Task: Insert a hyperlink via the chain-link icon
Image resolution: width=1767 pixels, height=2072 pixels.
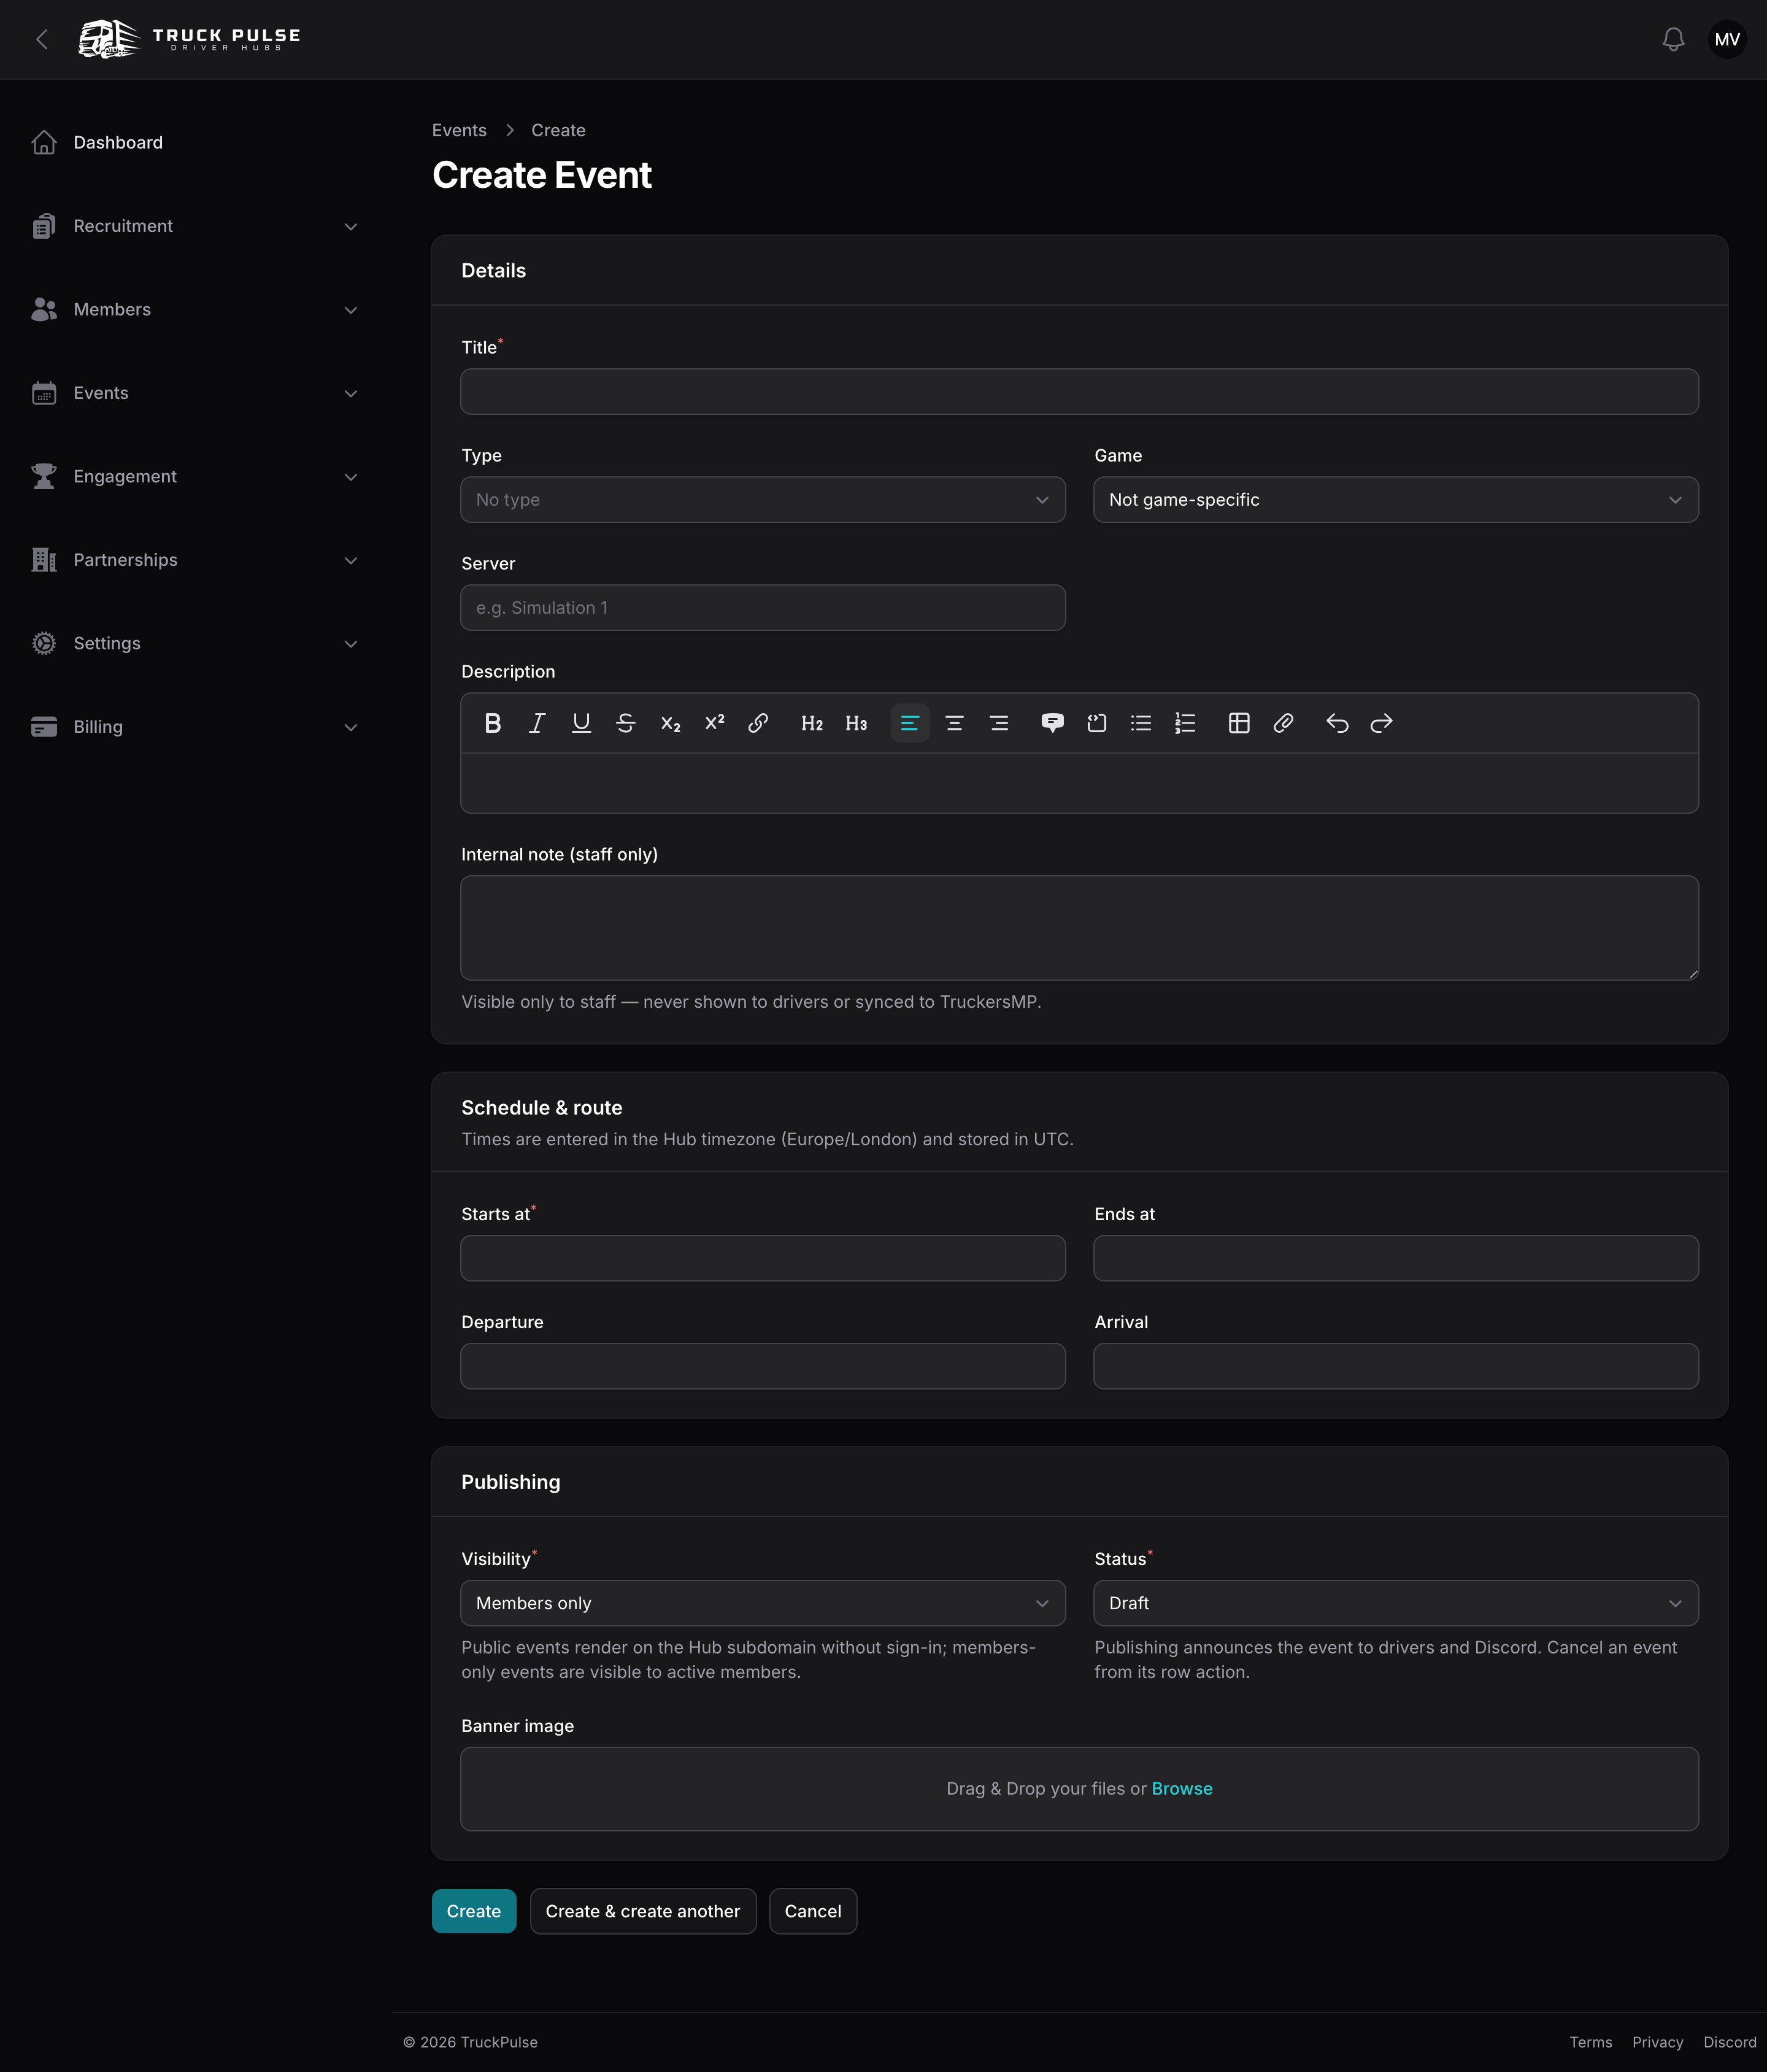Action: (758, 723)
